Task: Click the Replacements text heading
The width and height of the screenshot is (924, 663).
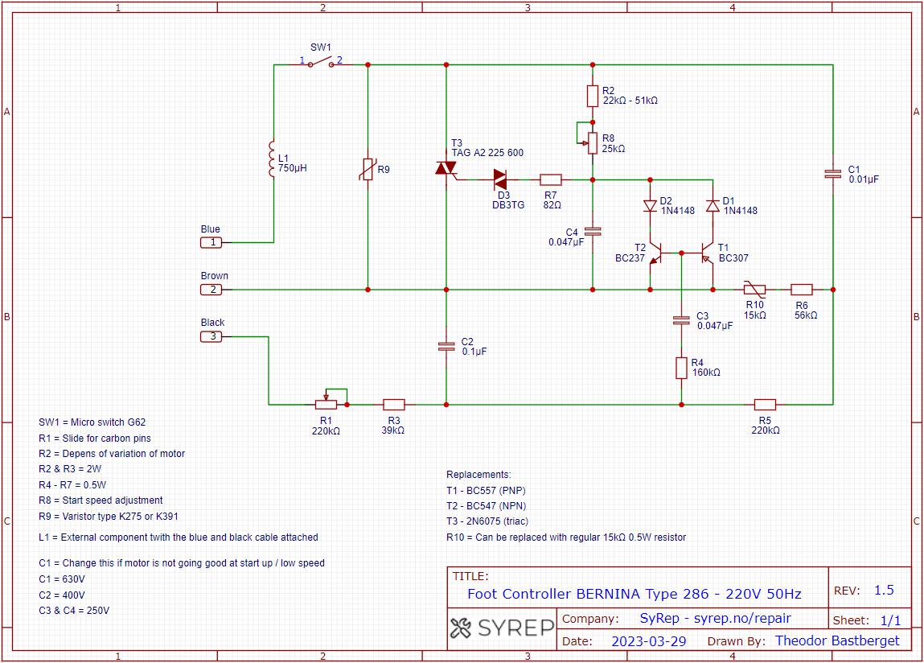Action: pos(478,475)
